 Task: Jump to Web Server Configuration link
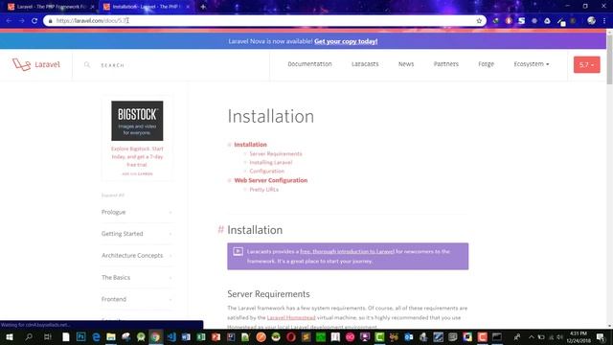pos(271,180)
